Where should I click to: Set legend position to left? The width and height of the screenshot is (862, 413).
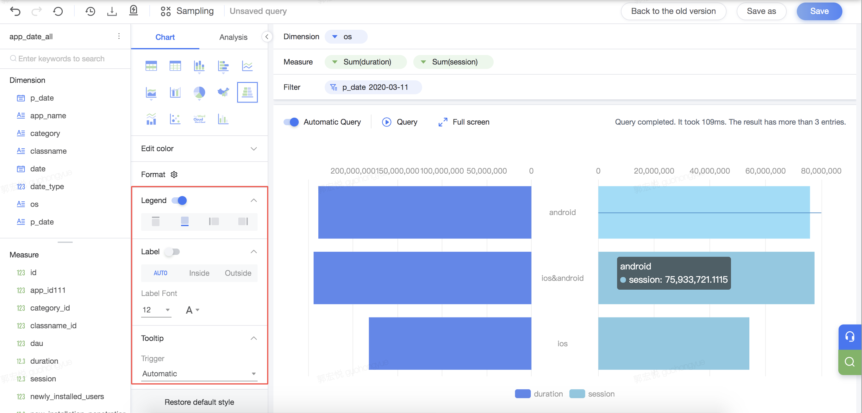coord(214,221)
